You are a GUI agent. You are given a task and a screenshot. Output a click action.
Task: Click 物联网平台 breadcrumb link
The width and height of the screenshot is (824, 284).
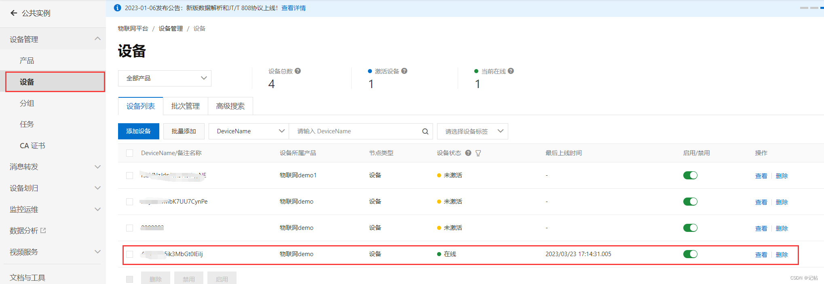coord(133,28)
